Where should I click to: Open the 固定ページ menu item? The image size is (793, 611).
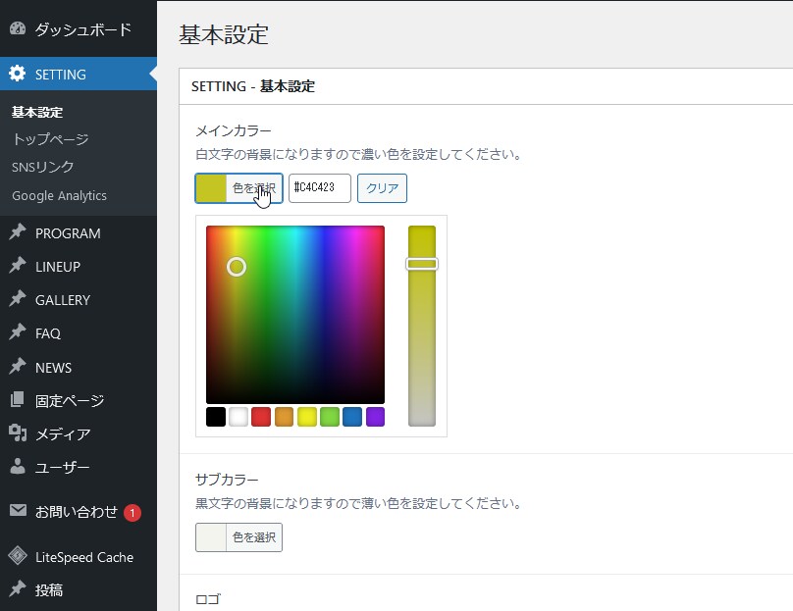[79, 400]
